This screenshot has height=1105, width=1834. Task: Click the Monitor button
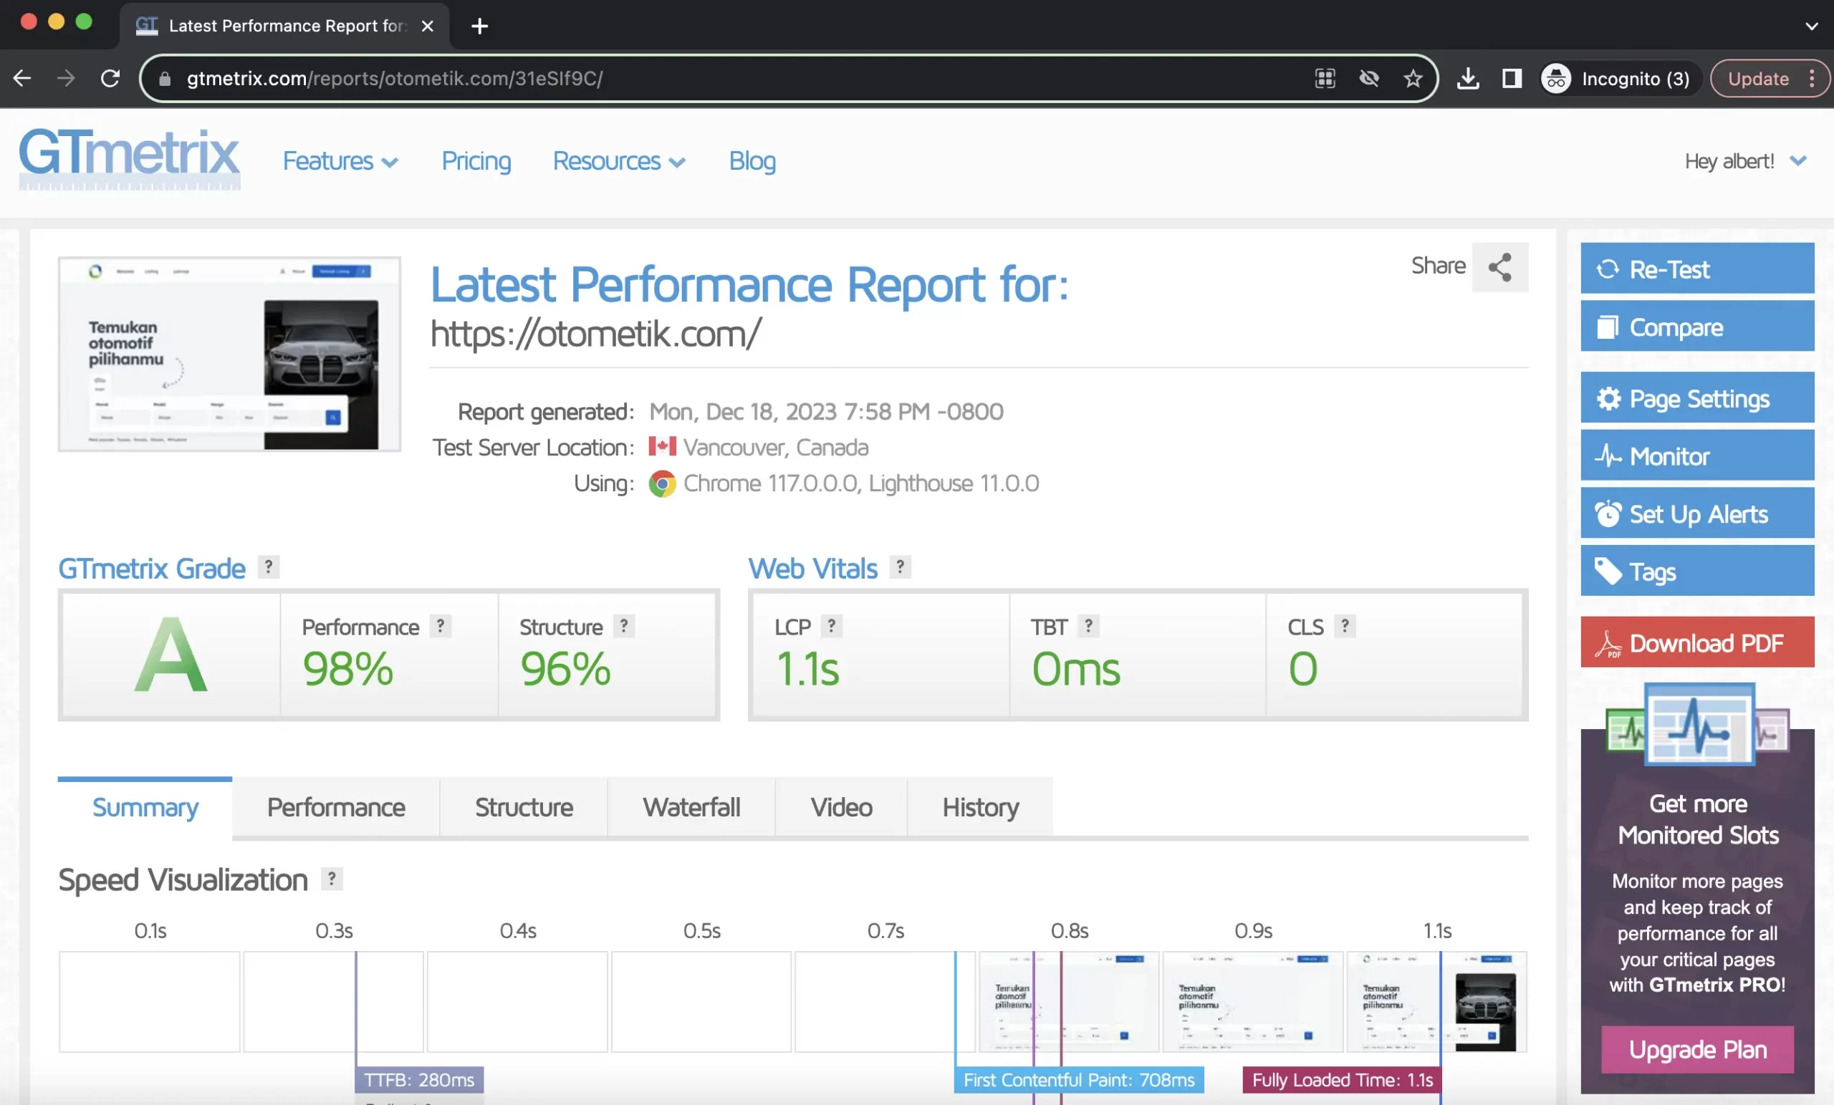[x=1697, y=456]
